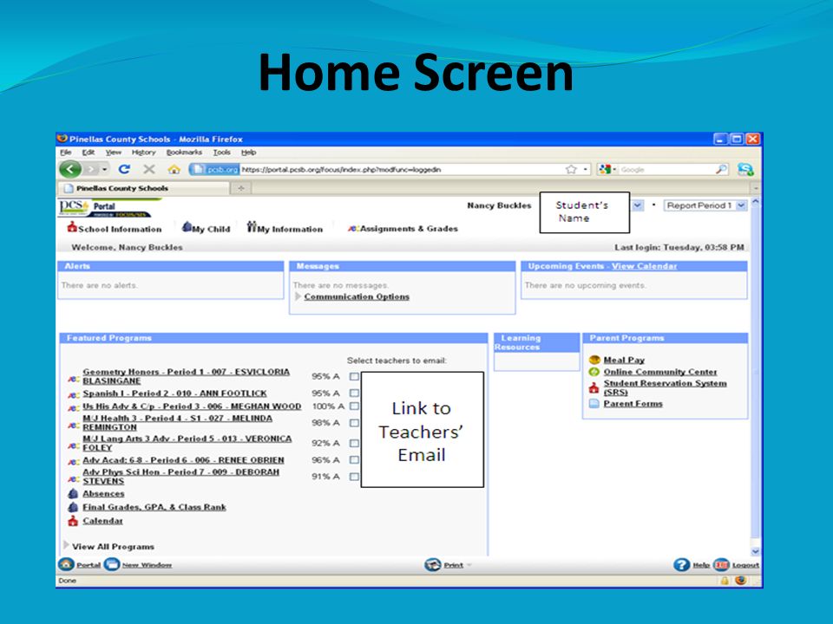Open the Parent Forms link
Image resolution: width=833 pixels, height=624 pixels.
click(x=633, y=404)
